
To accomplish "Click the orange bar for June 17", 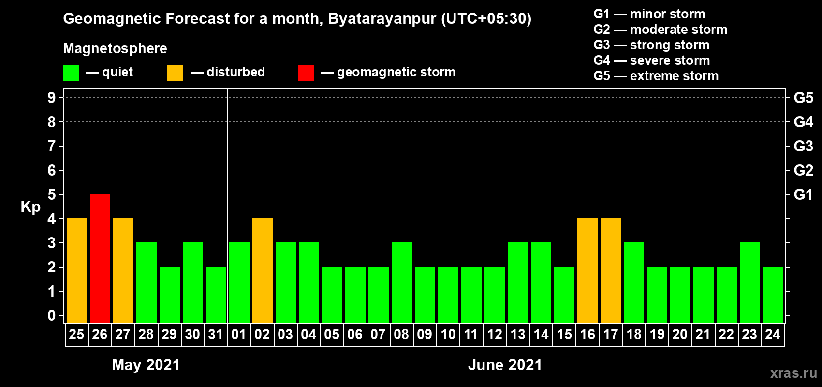I will coord(611,271).
